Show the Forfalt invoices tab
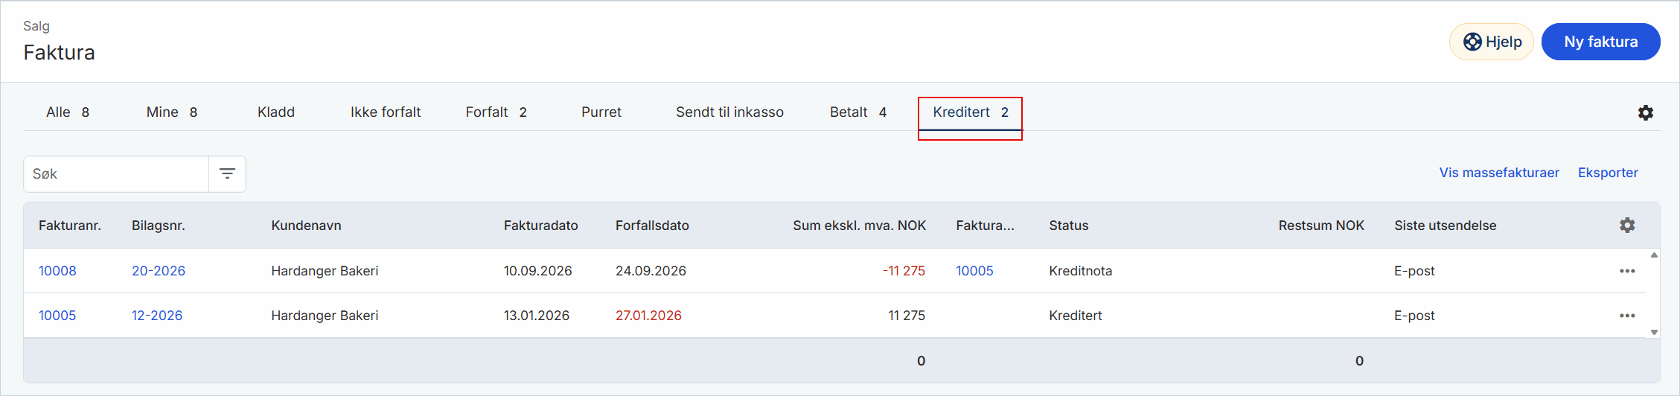Image resolution: width=1680 pixels, height=396 pixels. click(x=496, y=112)
